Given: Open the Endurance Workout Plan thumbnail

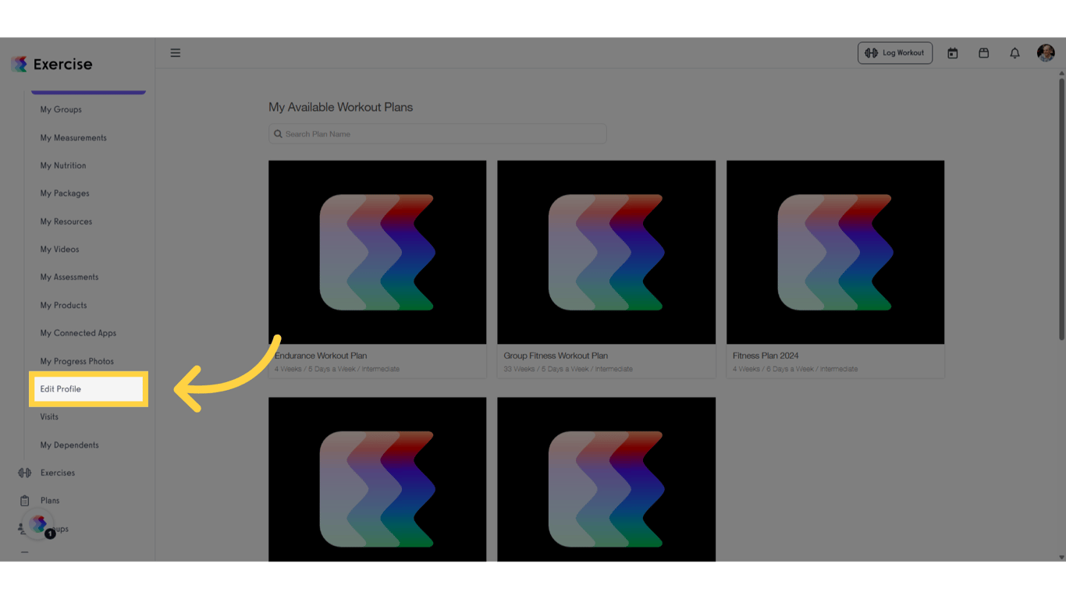Looking at the screenshot, I should point(377,252).
